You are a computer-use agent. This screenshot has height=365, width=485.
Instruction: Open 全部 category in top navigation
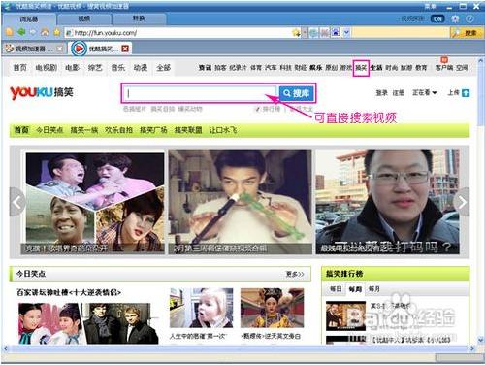point(164,68)
